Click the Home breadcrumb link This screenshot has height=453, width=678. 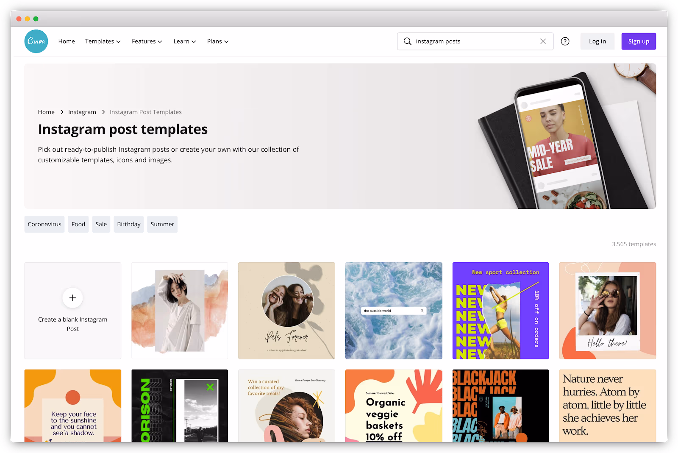[46, 112]
